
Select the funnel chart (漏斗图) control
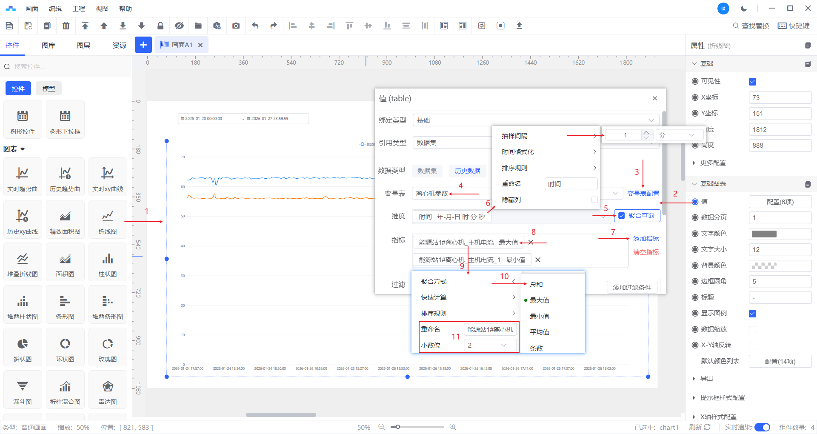(23, 390)
